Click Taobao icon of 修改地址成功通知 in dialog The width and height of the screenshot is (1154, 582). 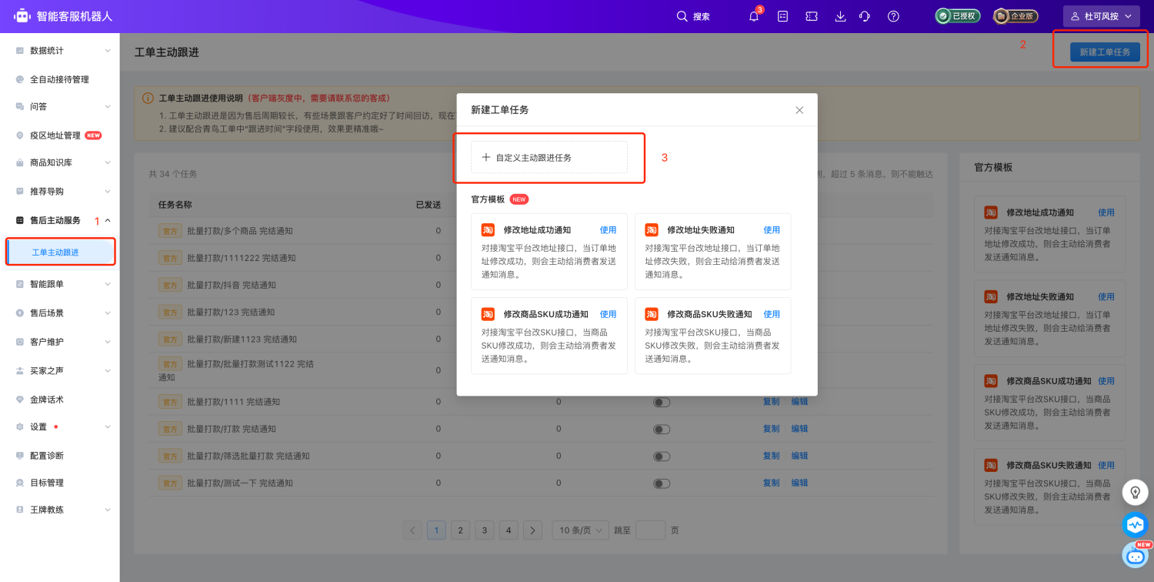488,229
